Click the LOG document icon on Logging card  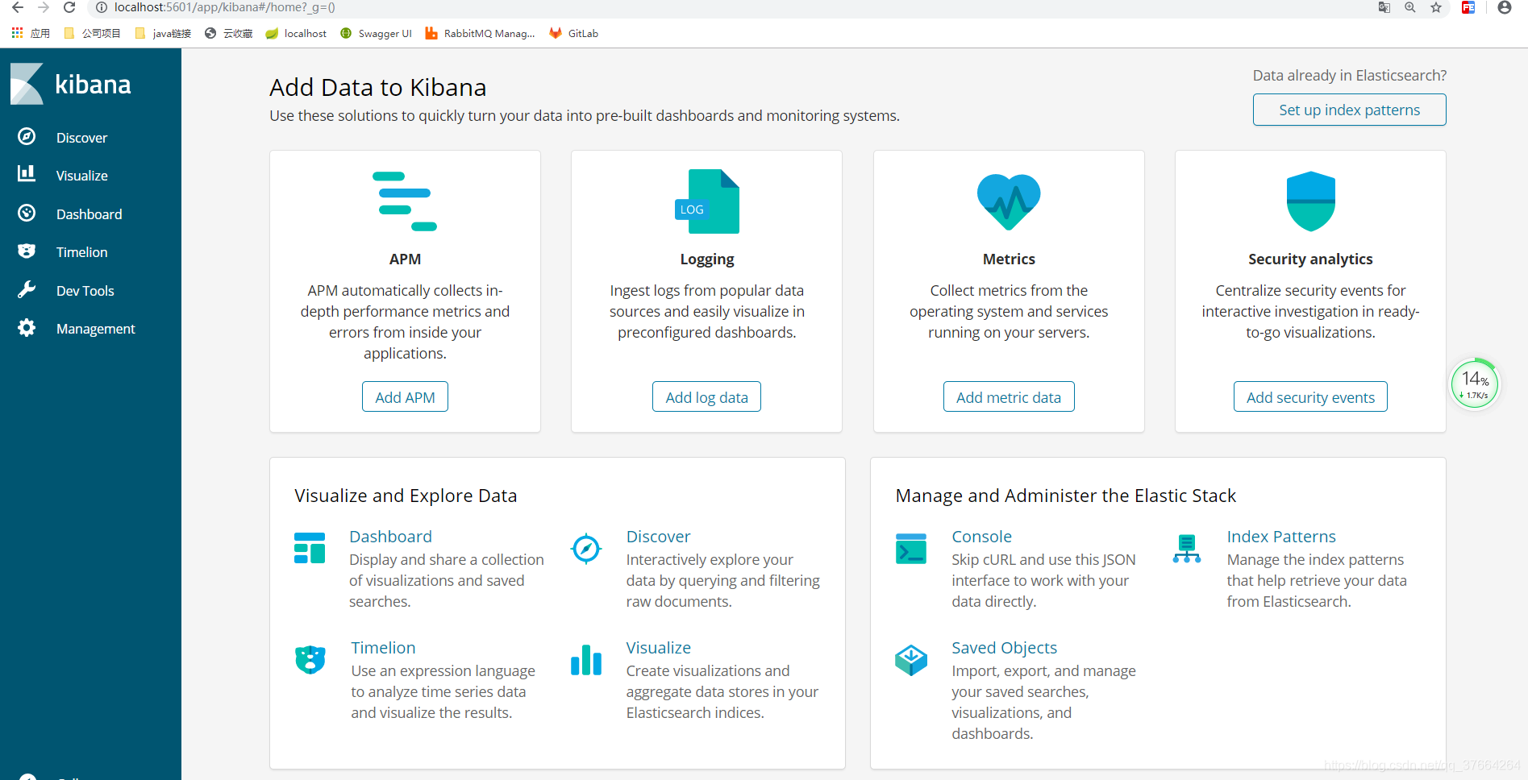click(706, 201)
